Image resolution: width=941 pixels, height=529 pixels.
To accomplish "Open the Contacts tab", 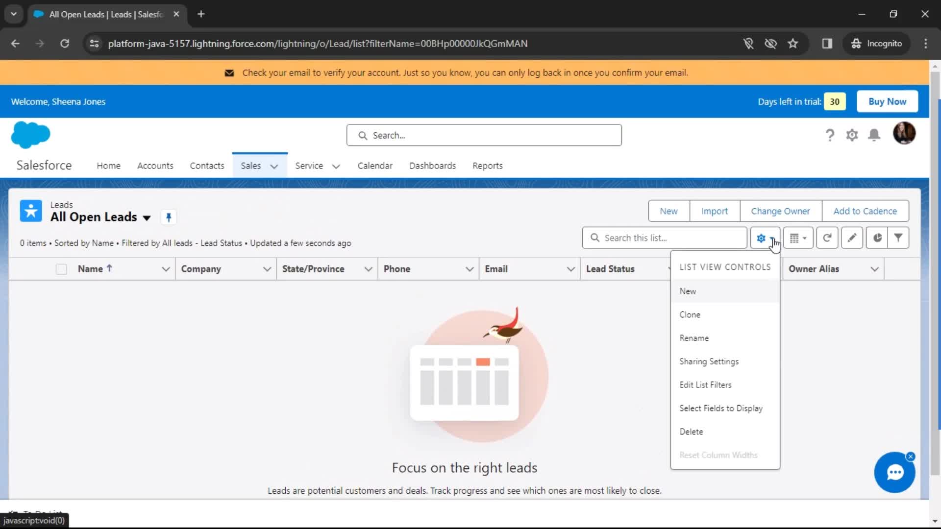I will (207, 166).
